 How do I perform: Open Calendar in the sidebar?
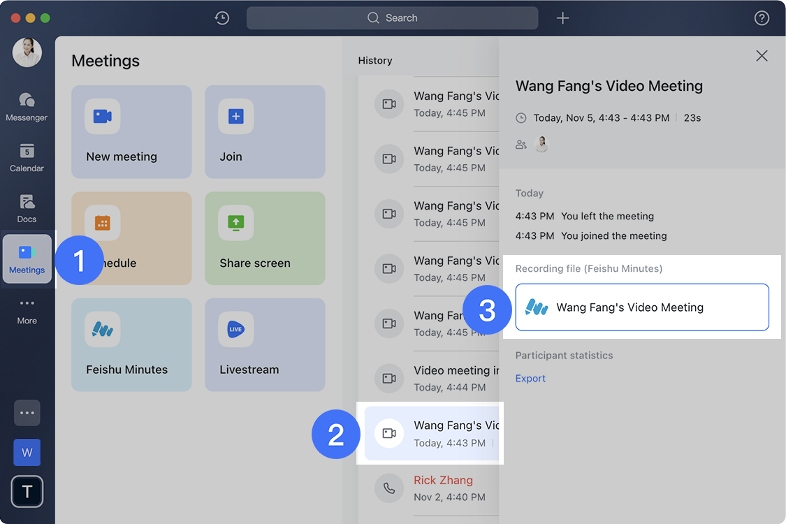(x=27, y=158)
